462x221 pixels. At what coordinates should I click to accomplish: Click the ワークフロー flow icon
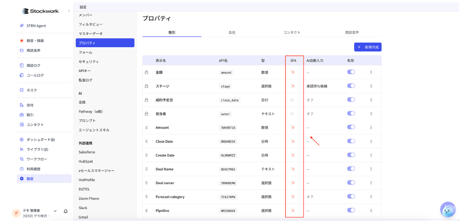(22, 159)
